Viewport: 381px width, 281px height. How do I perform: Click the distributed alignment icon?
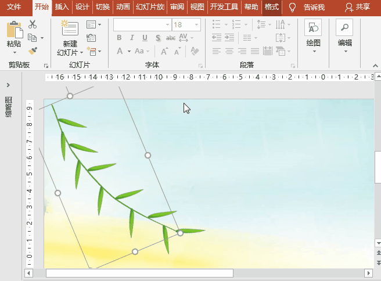pos(268,51)
